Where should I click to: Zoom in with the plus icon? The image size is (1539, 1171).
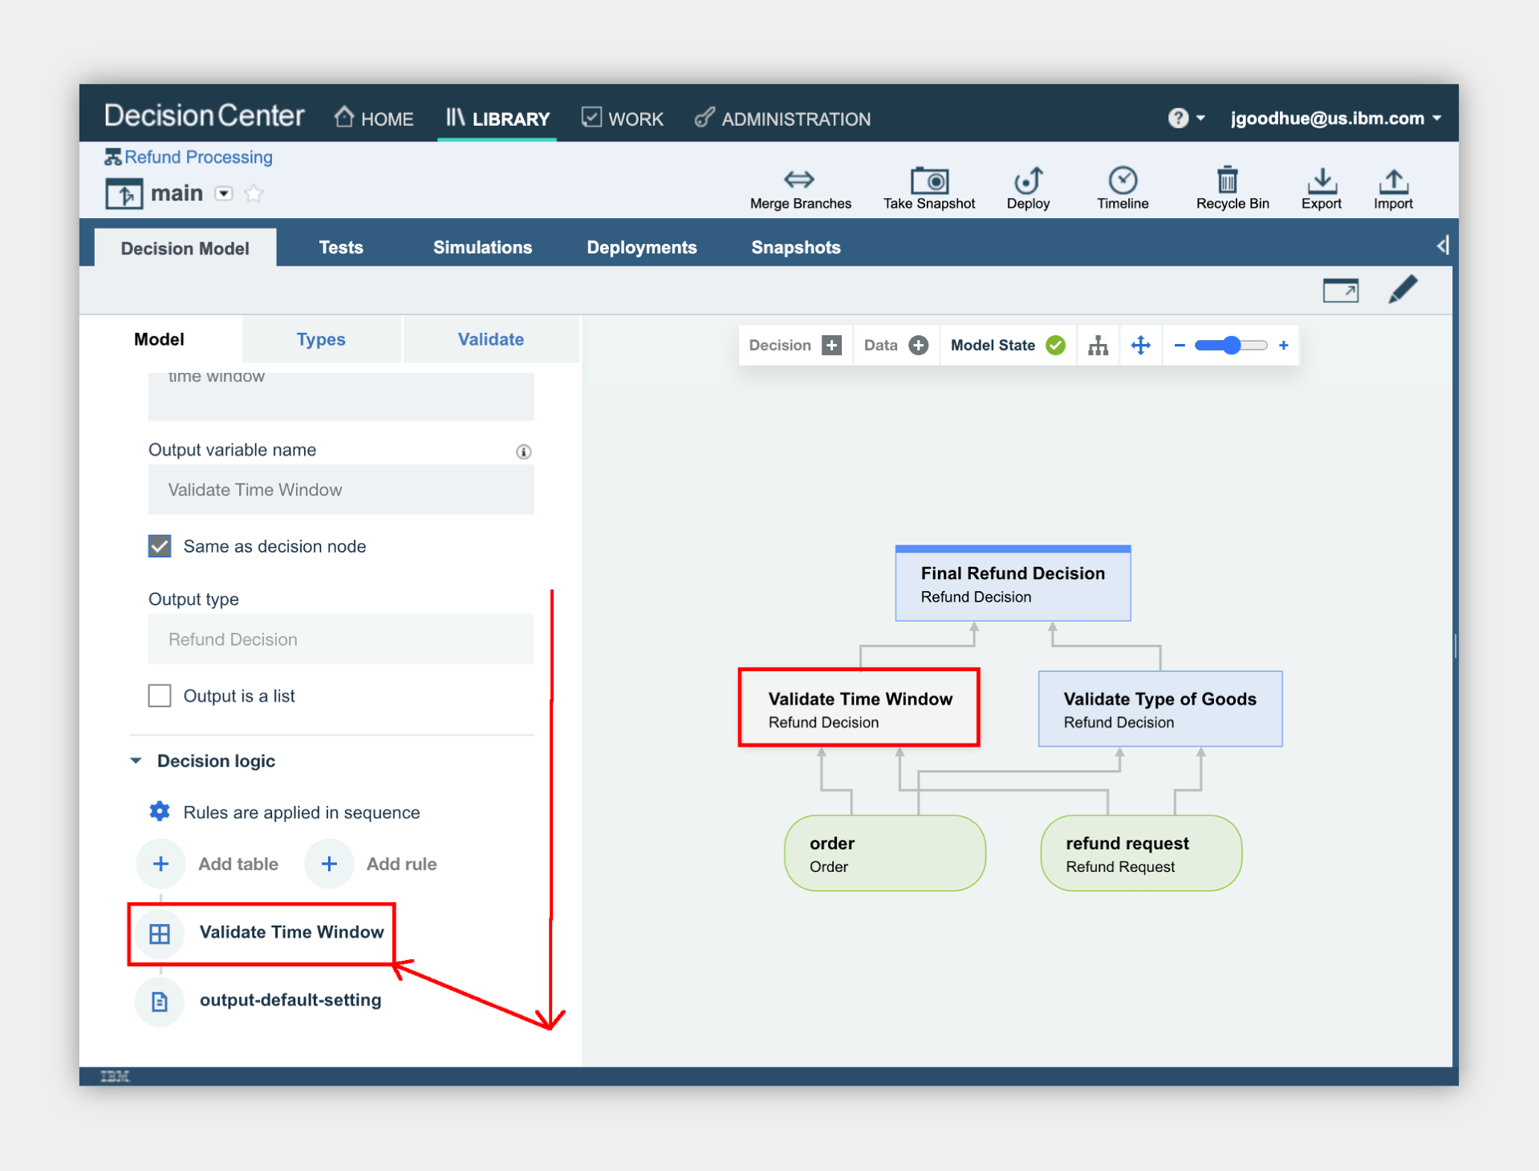click(1284, 346)
